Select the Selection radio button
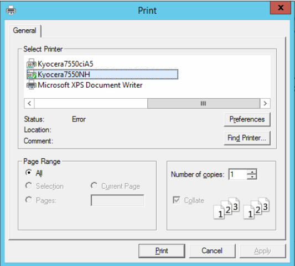This screenshot has width=295, height=266. point(29,186)
